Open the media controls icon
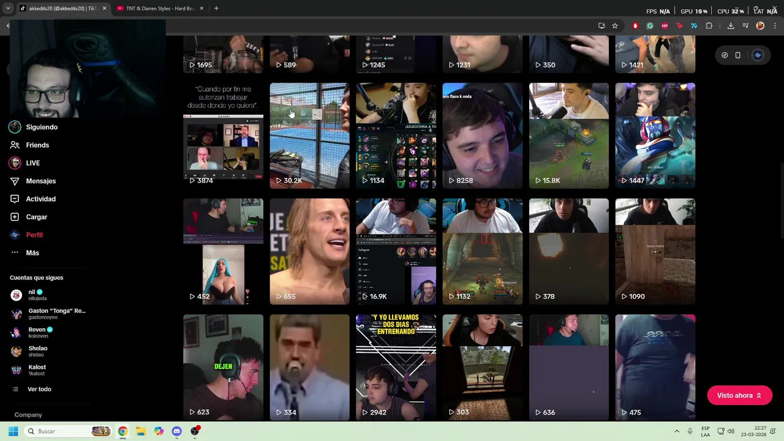Viewport: 784px width, 441px height. (x=745, y=26)
